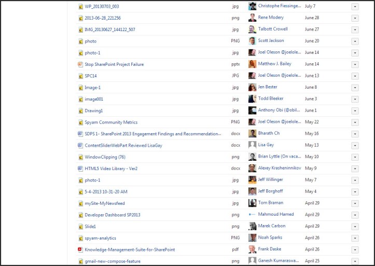Viewport: 375px width, 266px height.
Task: Click Bharath Ch's avatar photo
Action: pyautogui.click(x=252, y=134)
